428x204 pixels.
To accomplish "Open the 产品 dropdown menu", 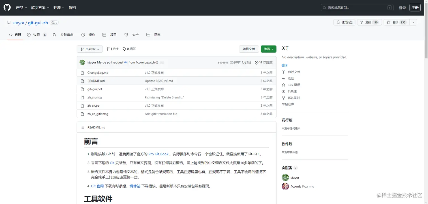I will pyautogui.click(x=22, y=8).
